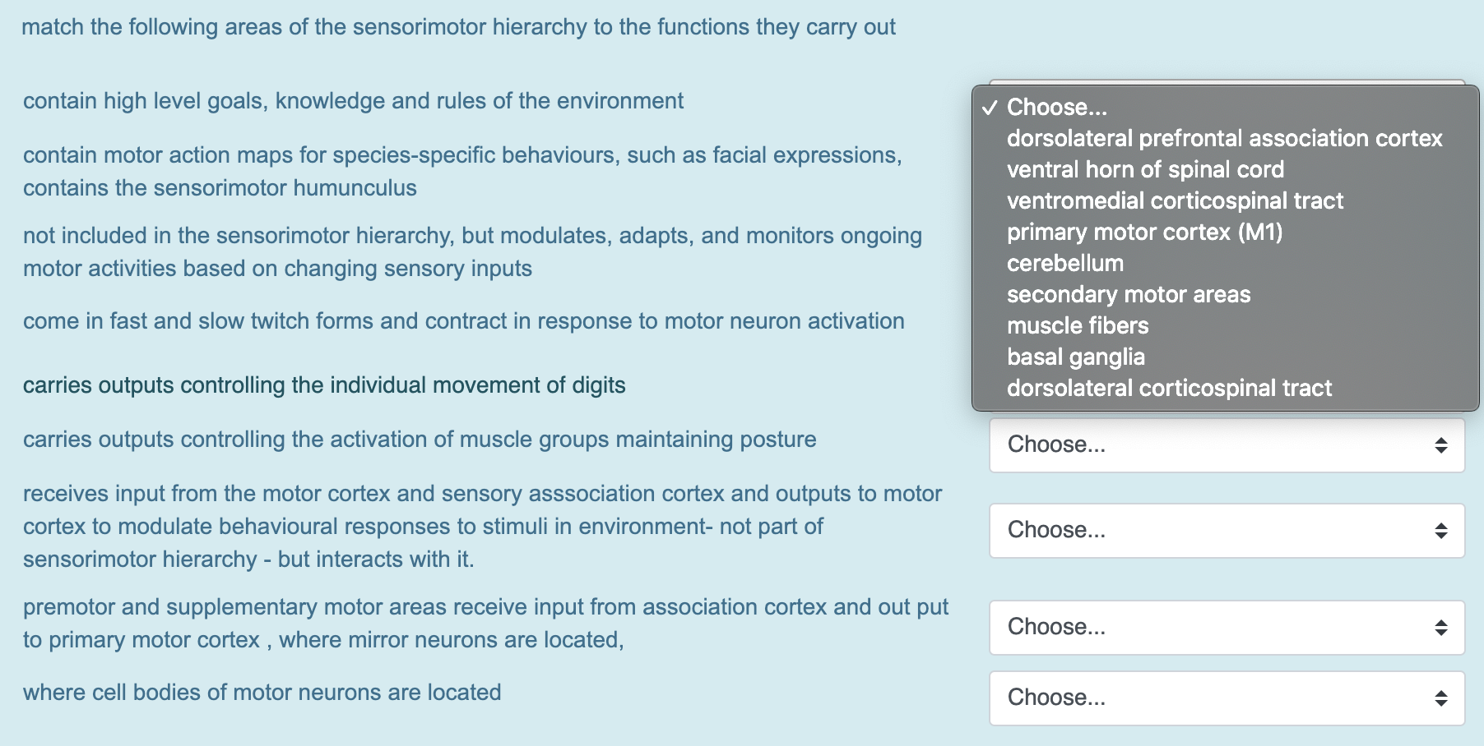The width and height of the screenshot is (1484, 746).
Task: Pick 'ventromedial corticospinal tract' option
Action: tap(1174, 200)
